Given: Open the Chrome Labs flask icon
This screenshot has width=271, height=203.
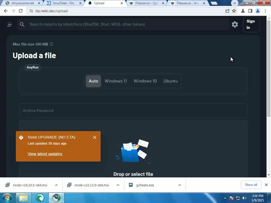Looking at the screenshot, I should (243, 11).
